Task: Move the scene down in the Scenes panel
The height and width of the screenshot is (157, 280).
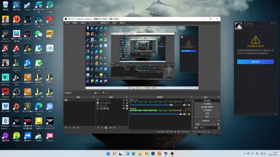Action: point(78,128)
